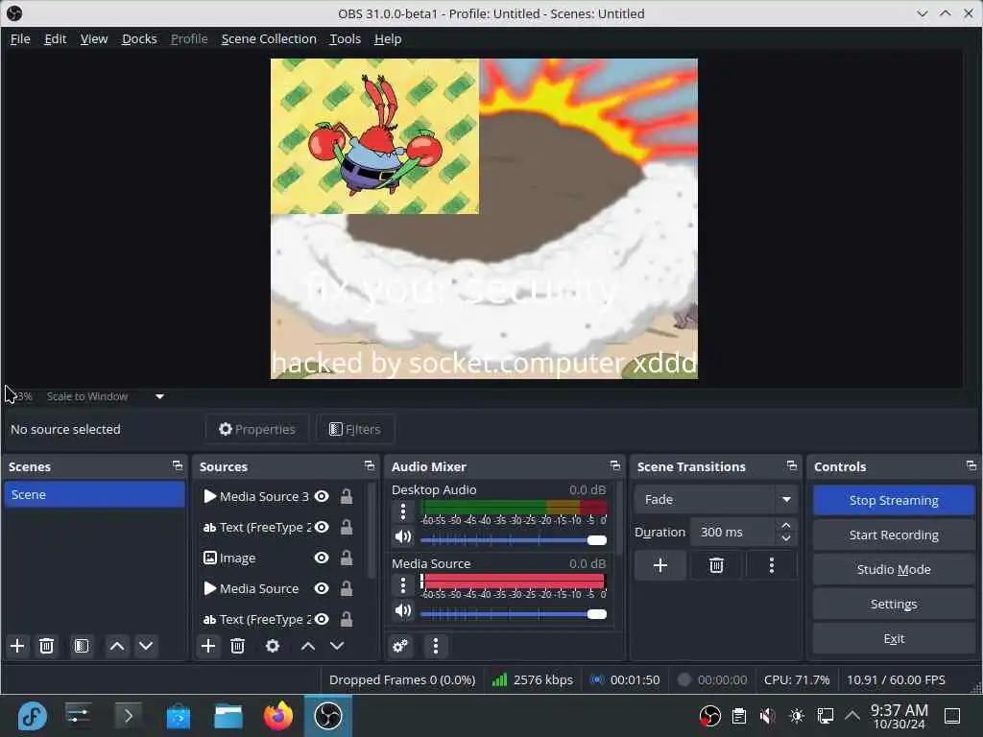Image resolution: width=983 pixels, height=737 pixels.
Task: Toggle lock on Media Source 3
Action: pyautogui.click(x=346, y=496)
